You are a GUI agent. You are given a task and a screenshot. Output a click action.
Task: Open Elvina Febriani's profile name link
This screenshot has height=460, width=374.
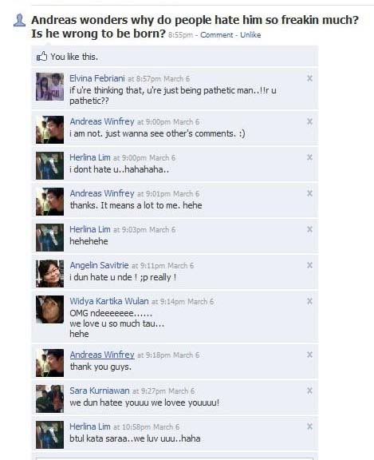[x=97, y=78]
